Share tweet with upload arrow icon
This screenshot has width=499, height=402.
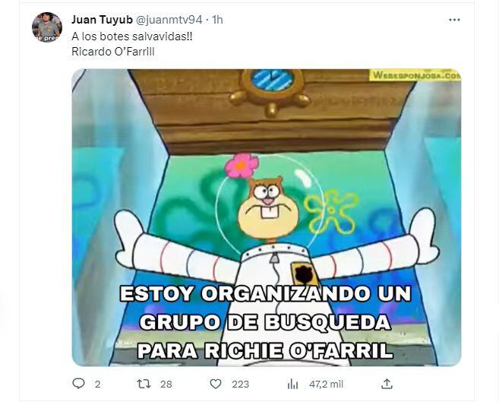click(x=387, y=384)
